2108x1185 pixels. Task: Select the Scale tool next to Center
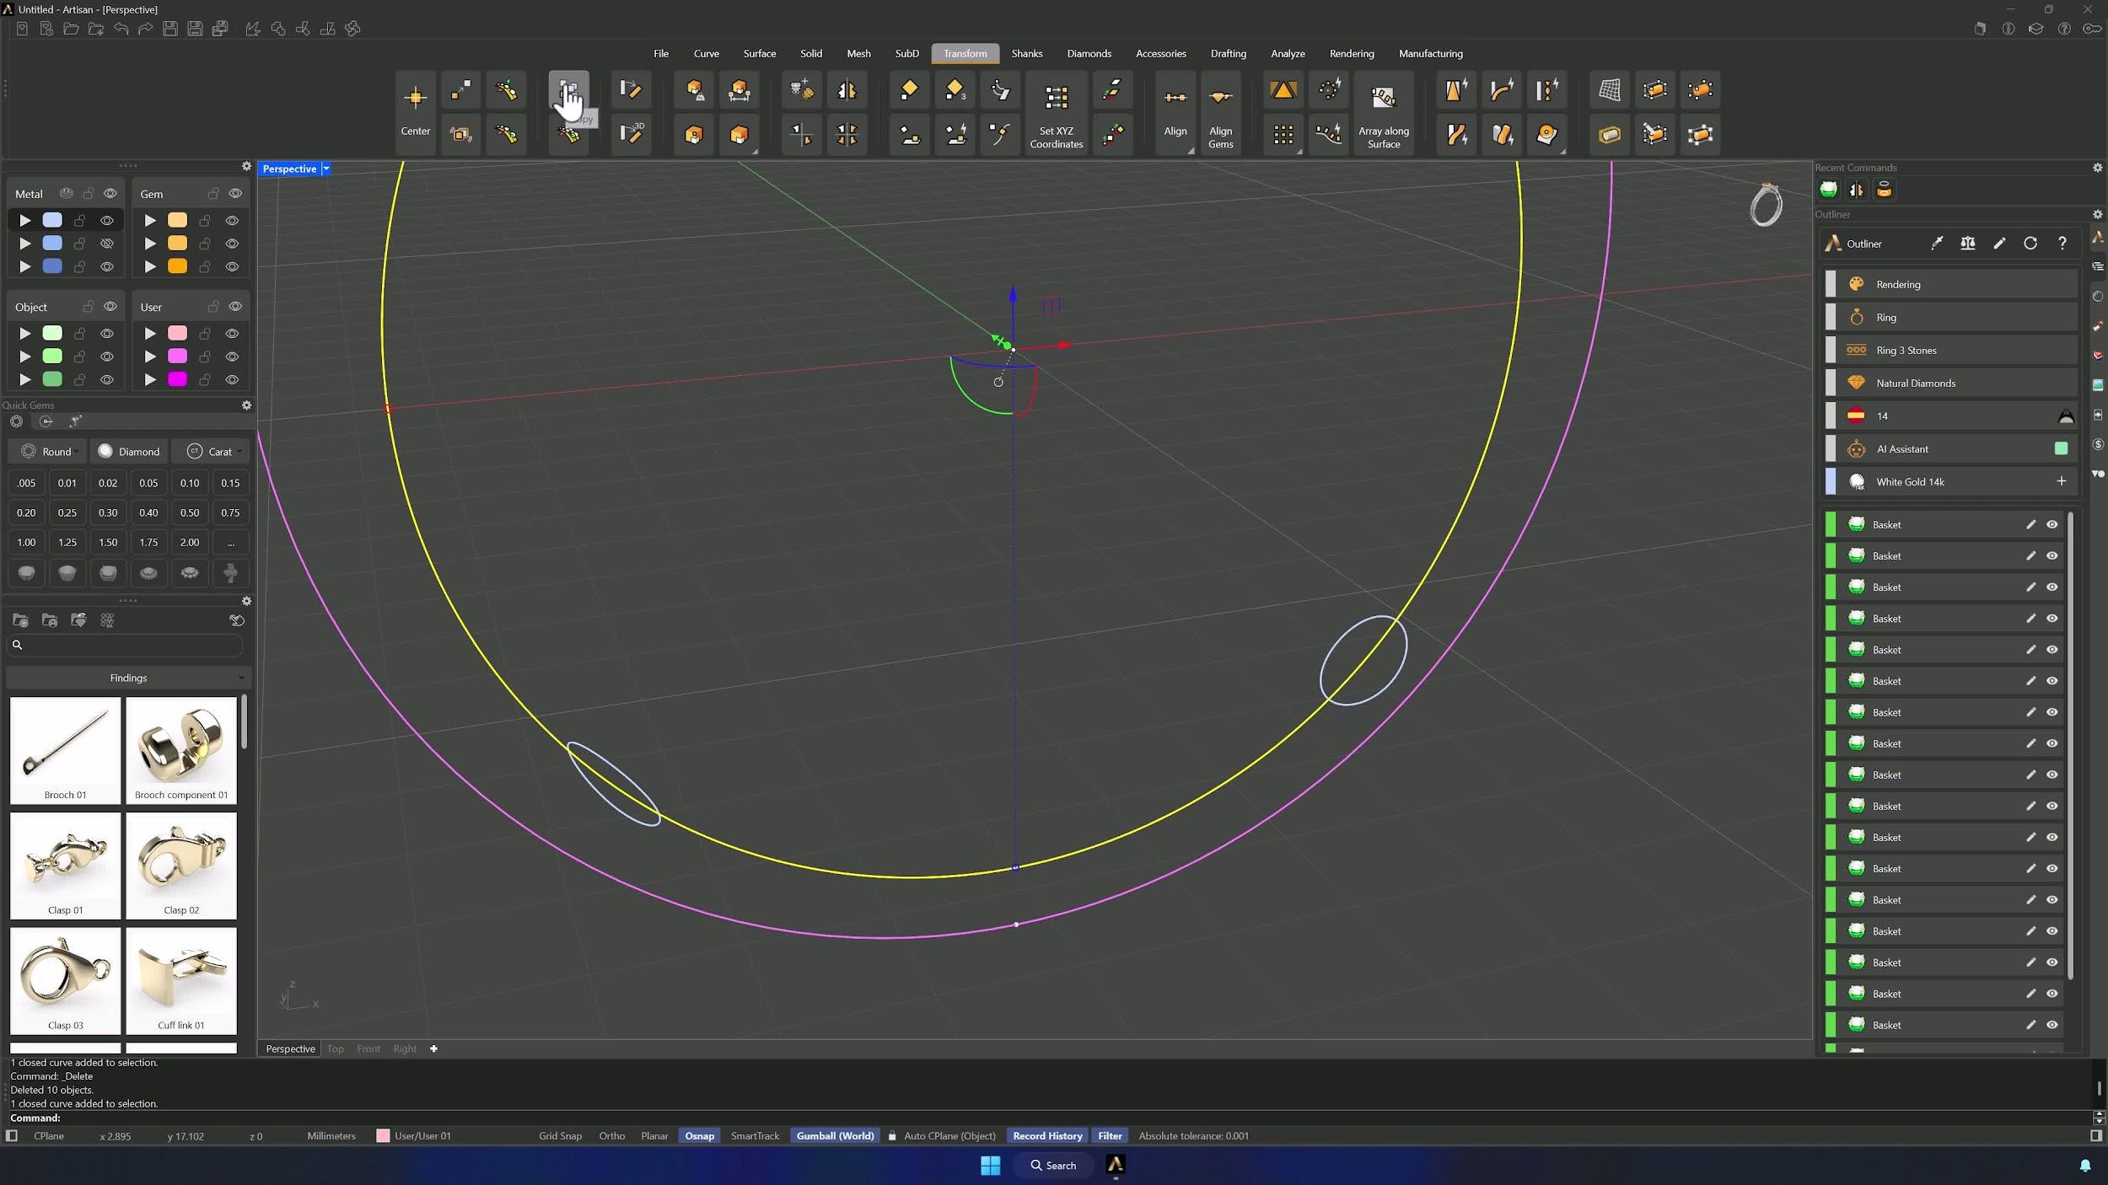coord(460,90)
